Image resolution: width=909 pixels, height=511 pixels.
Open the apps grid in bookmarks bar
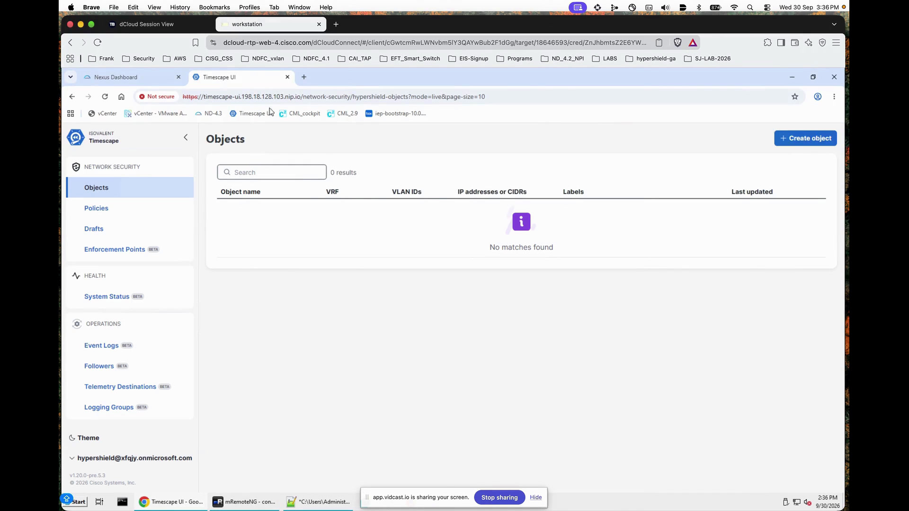(71, 114)
